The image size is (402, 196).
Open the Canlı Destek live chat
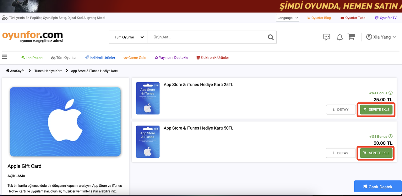click(378, 187)
